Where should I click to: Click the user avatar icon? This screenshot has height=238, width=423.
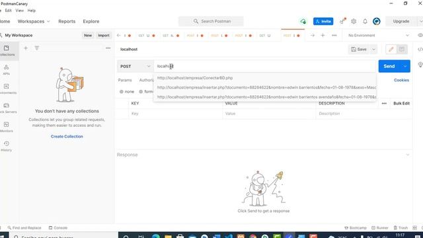377,21
